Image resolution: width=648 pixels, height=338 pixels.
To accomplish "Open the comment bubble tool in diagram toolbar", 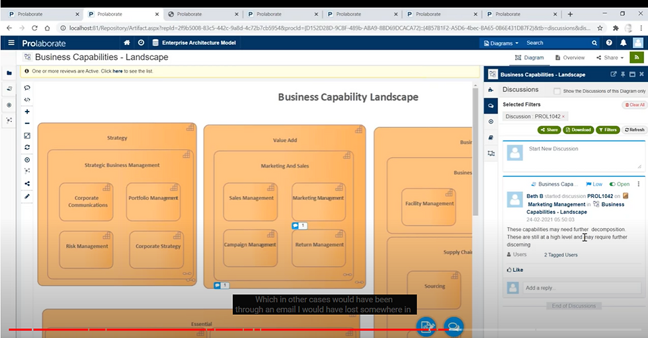I will click(27, 88).
